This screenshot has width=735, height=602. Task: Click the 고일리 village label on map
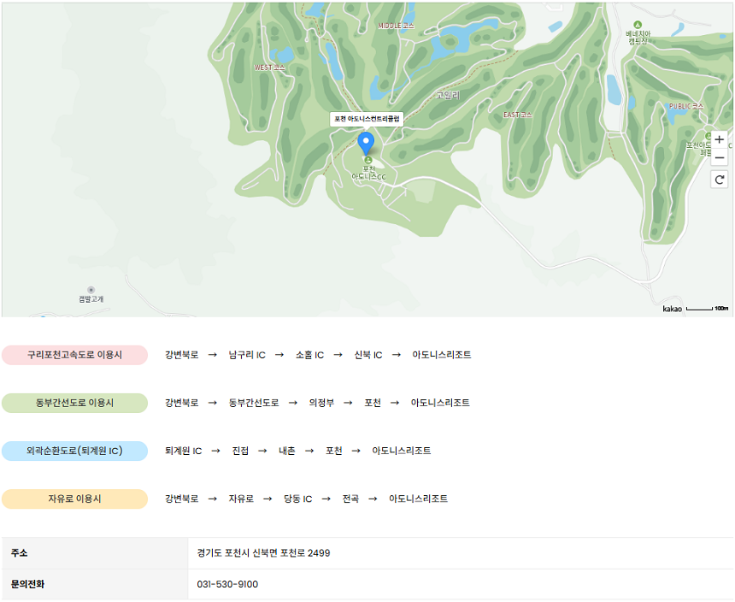point(448,95)
